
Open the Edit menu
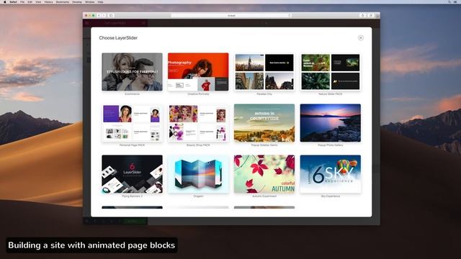(30, 1)
